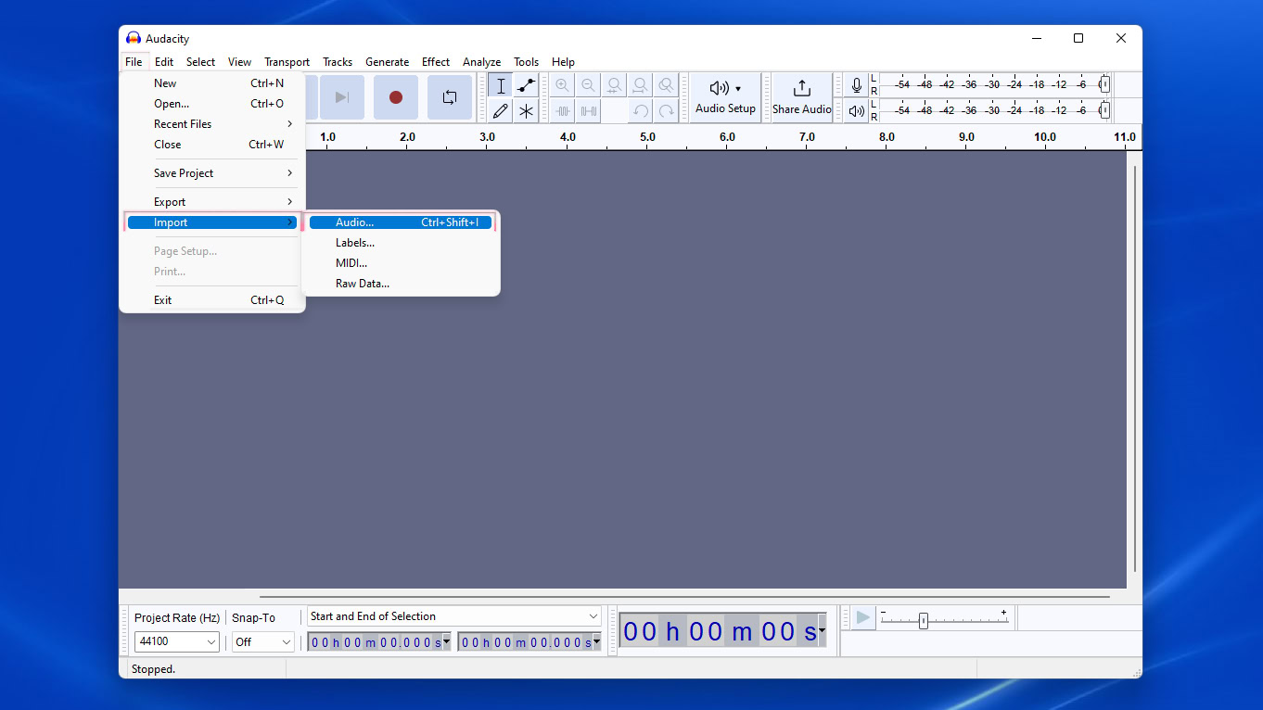
Task: Click the Share Audio button
Action: point(802,97)
